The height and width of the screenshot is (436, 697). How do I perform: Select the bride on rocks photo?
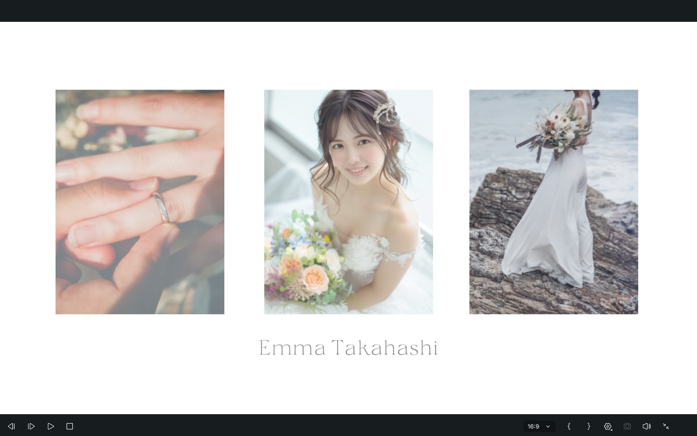coord(554,202)
